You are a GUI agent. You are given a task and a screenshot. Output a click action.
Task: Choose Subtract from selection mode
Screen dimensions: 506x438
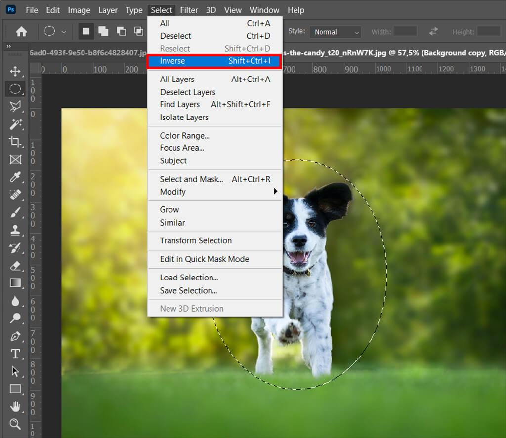121,31
